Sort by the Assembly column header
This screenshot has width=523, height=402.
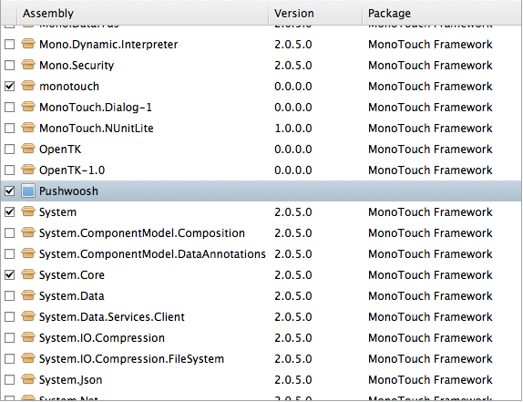(x=143, y=13)
